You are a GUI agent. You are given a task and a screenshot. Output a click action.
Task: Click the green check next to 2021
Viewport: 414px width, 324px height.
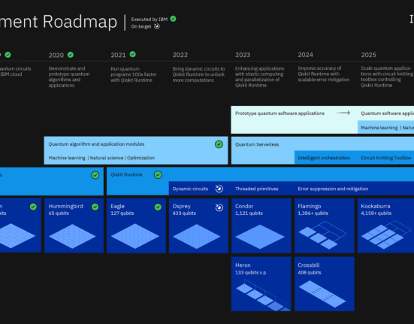pos(133,54)
